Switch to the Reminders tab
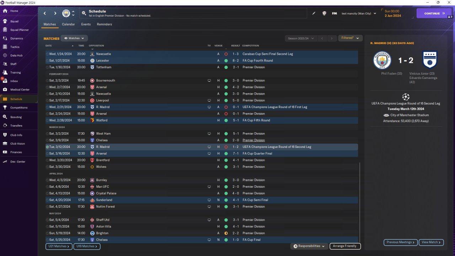455x256 pixels. [x=104, y=25]
